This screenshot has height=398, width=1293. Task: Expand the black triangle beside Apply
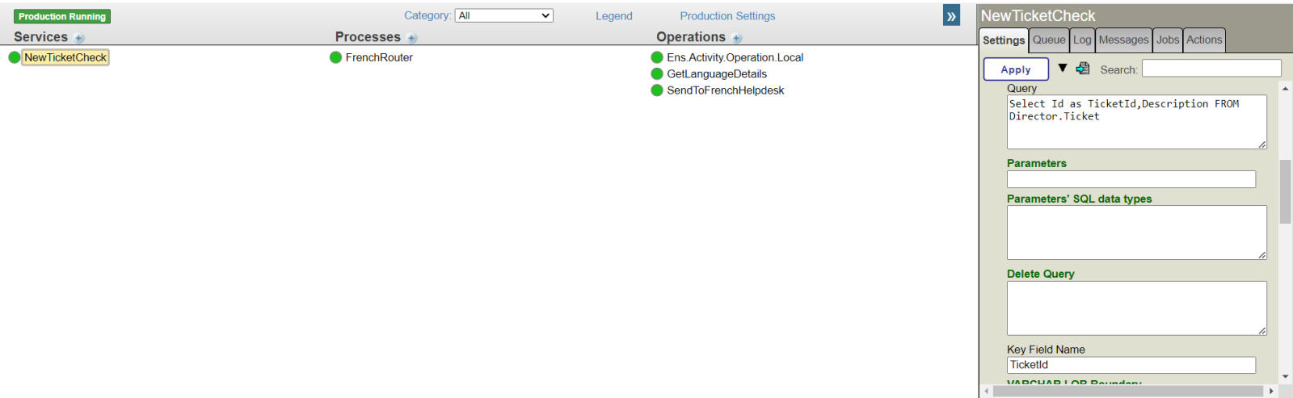(x=1063, y=69)
